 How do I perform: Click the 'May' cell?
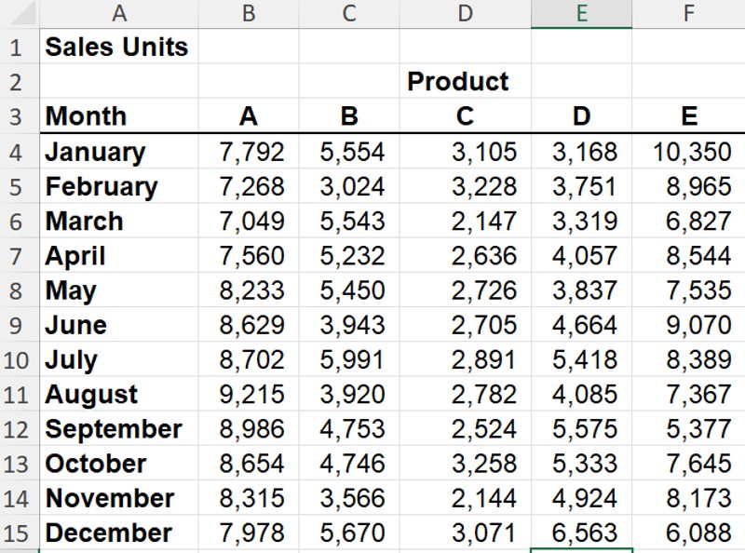[x=119, y=290]
